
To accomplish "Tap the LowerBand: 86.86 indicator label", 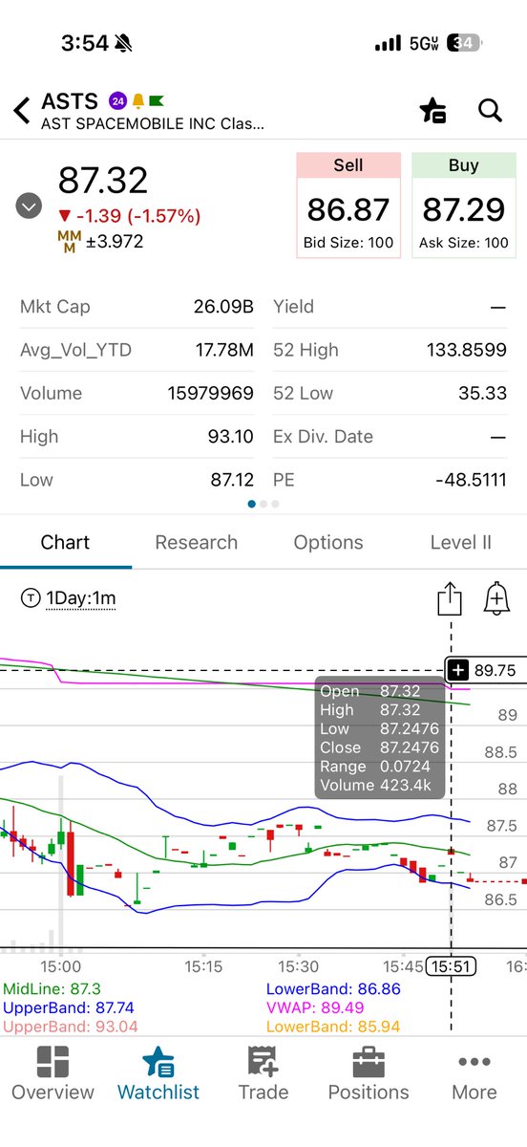I will click(333, 989).
